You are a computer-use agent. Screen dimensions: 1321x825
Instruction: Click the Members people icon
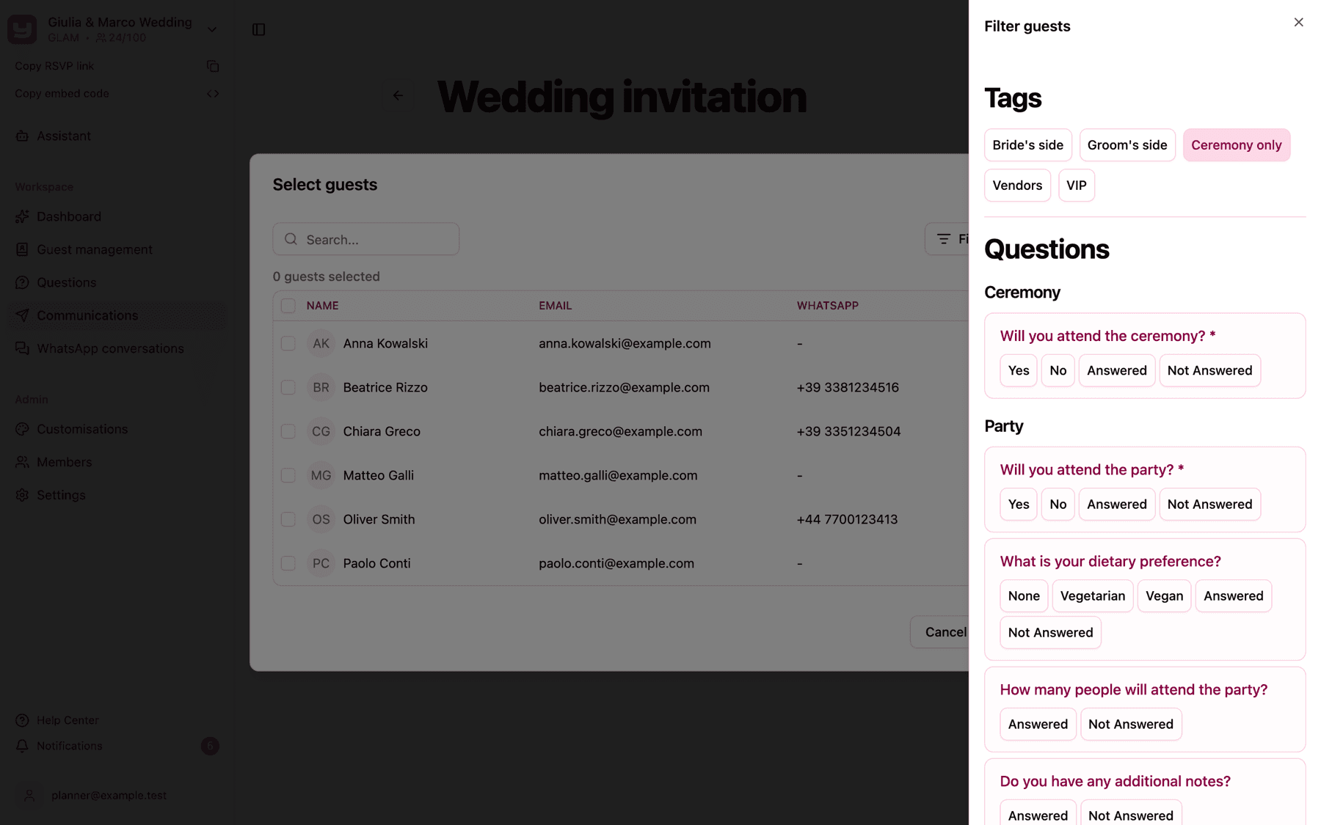coord(22,462)
